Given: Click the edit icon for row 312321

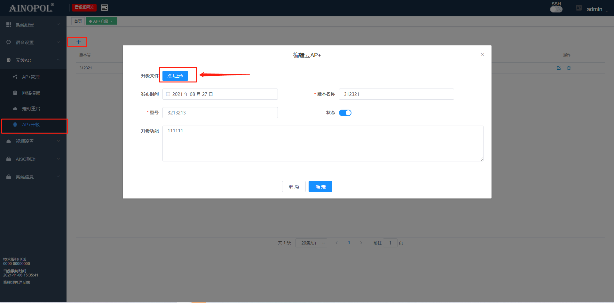Looking at the screenshot, I should pos(559,68).
